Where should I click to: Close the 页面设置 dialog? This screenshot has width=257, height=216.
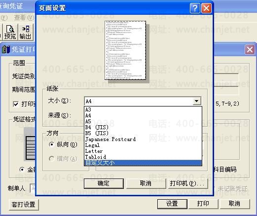pos(206,8)
